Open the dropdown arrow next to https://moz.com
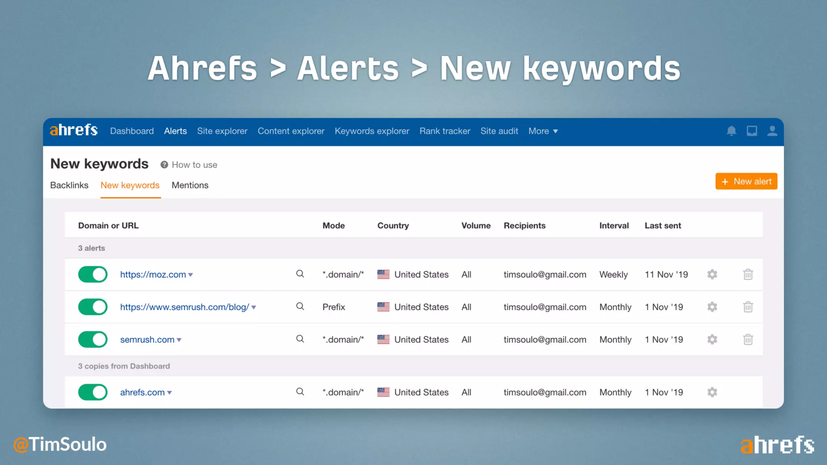This screenshot has width=827, height=465. (x=191, y=275)
